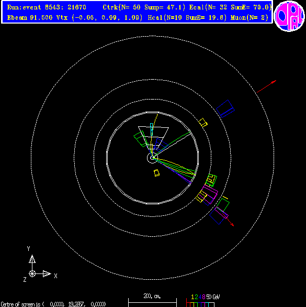Select the green block left of the white trapezoid
The width and height of the screenshot is (306, 307).
point(140,139)
